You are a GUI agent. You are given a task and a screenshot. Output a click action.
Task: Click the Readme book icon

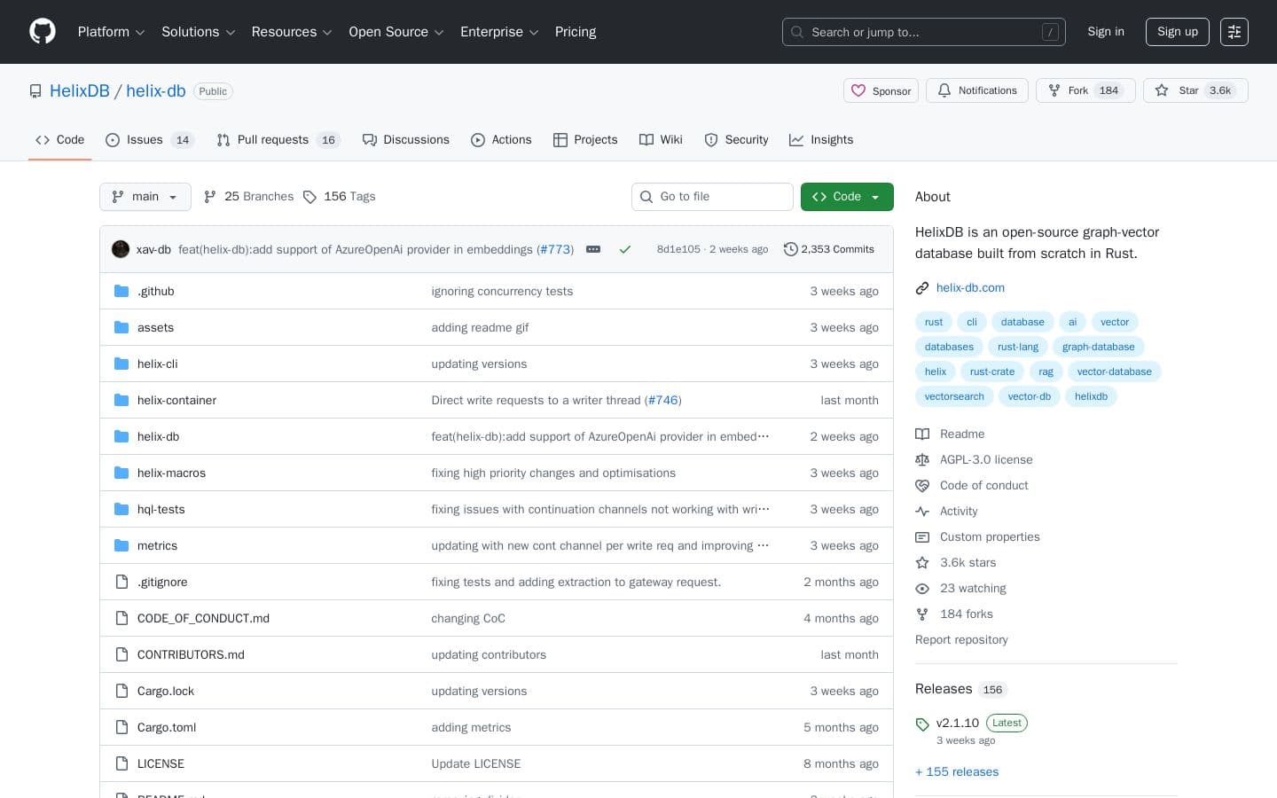(922, 434)
